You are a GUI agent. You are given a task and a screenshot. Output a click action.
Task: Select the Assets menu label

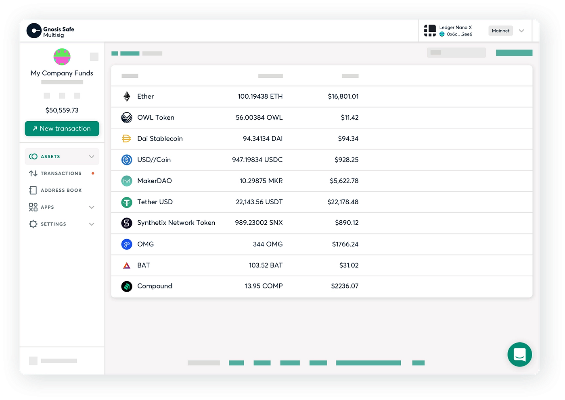click(50, 156)
